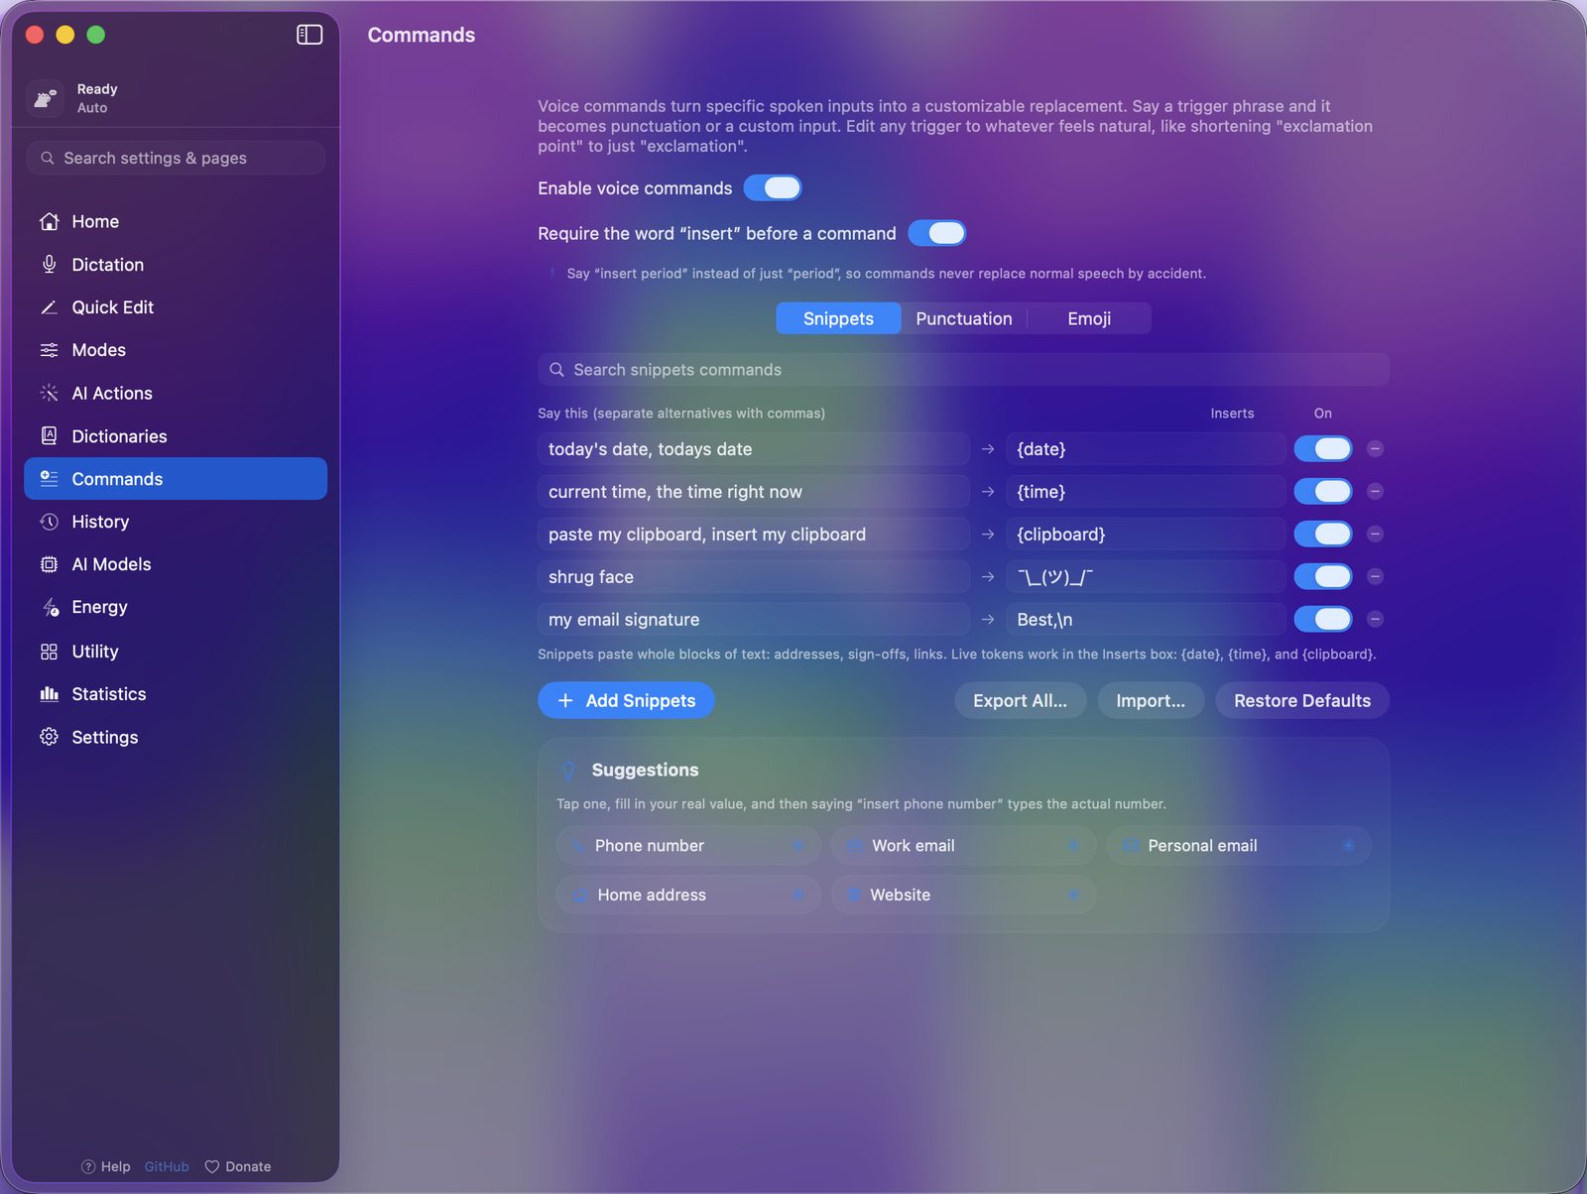Go to Quick Edit pencil item
Screen dimensions: 1587x1194
point(176,307)
